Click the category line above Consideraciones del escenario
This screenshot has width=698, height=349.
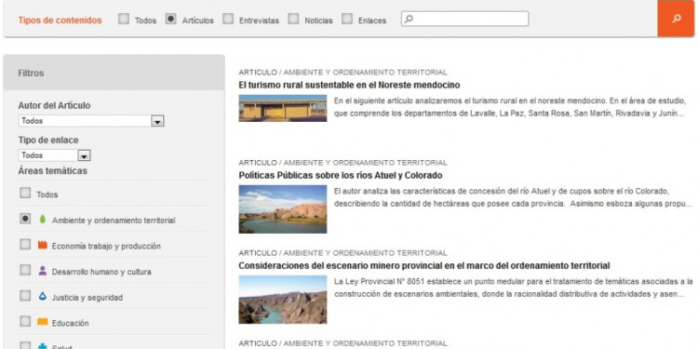click(342, 253)
